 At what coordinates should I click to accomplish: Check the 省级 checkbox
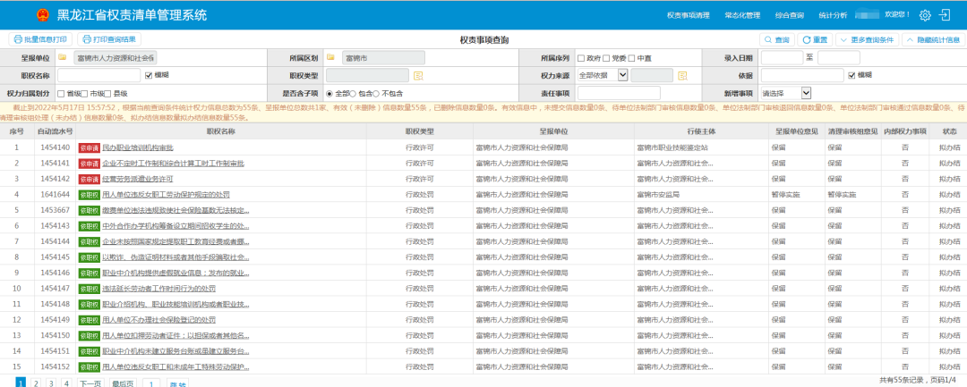[x=61, y=94]
